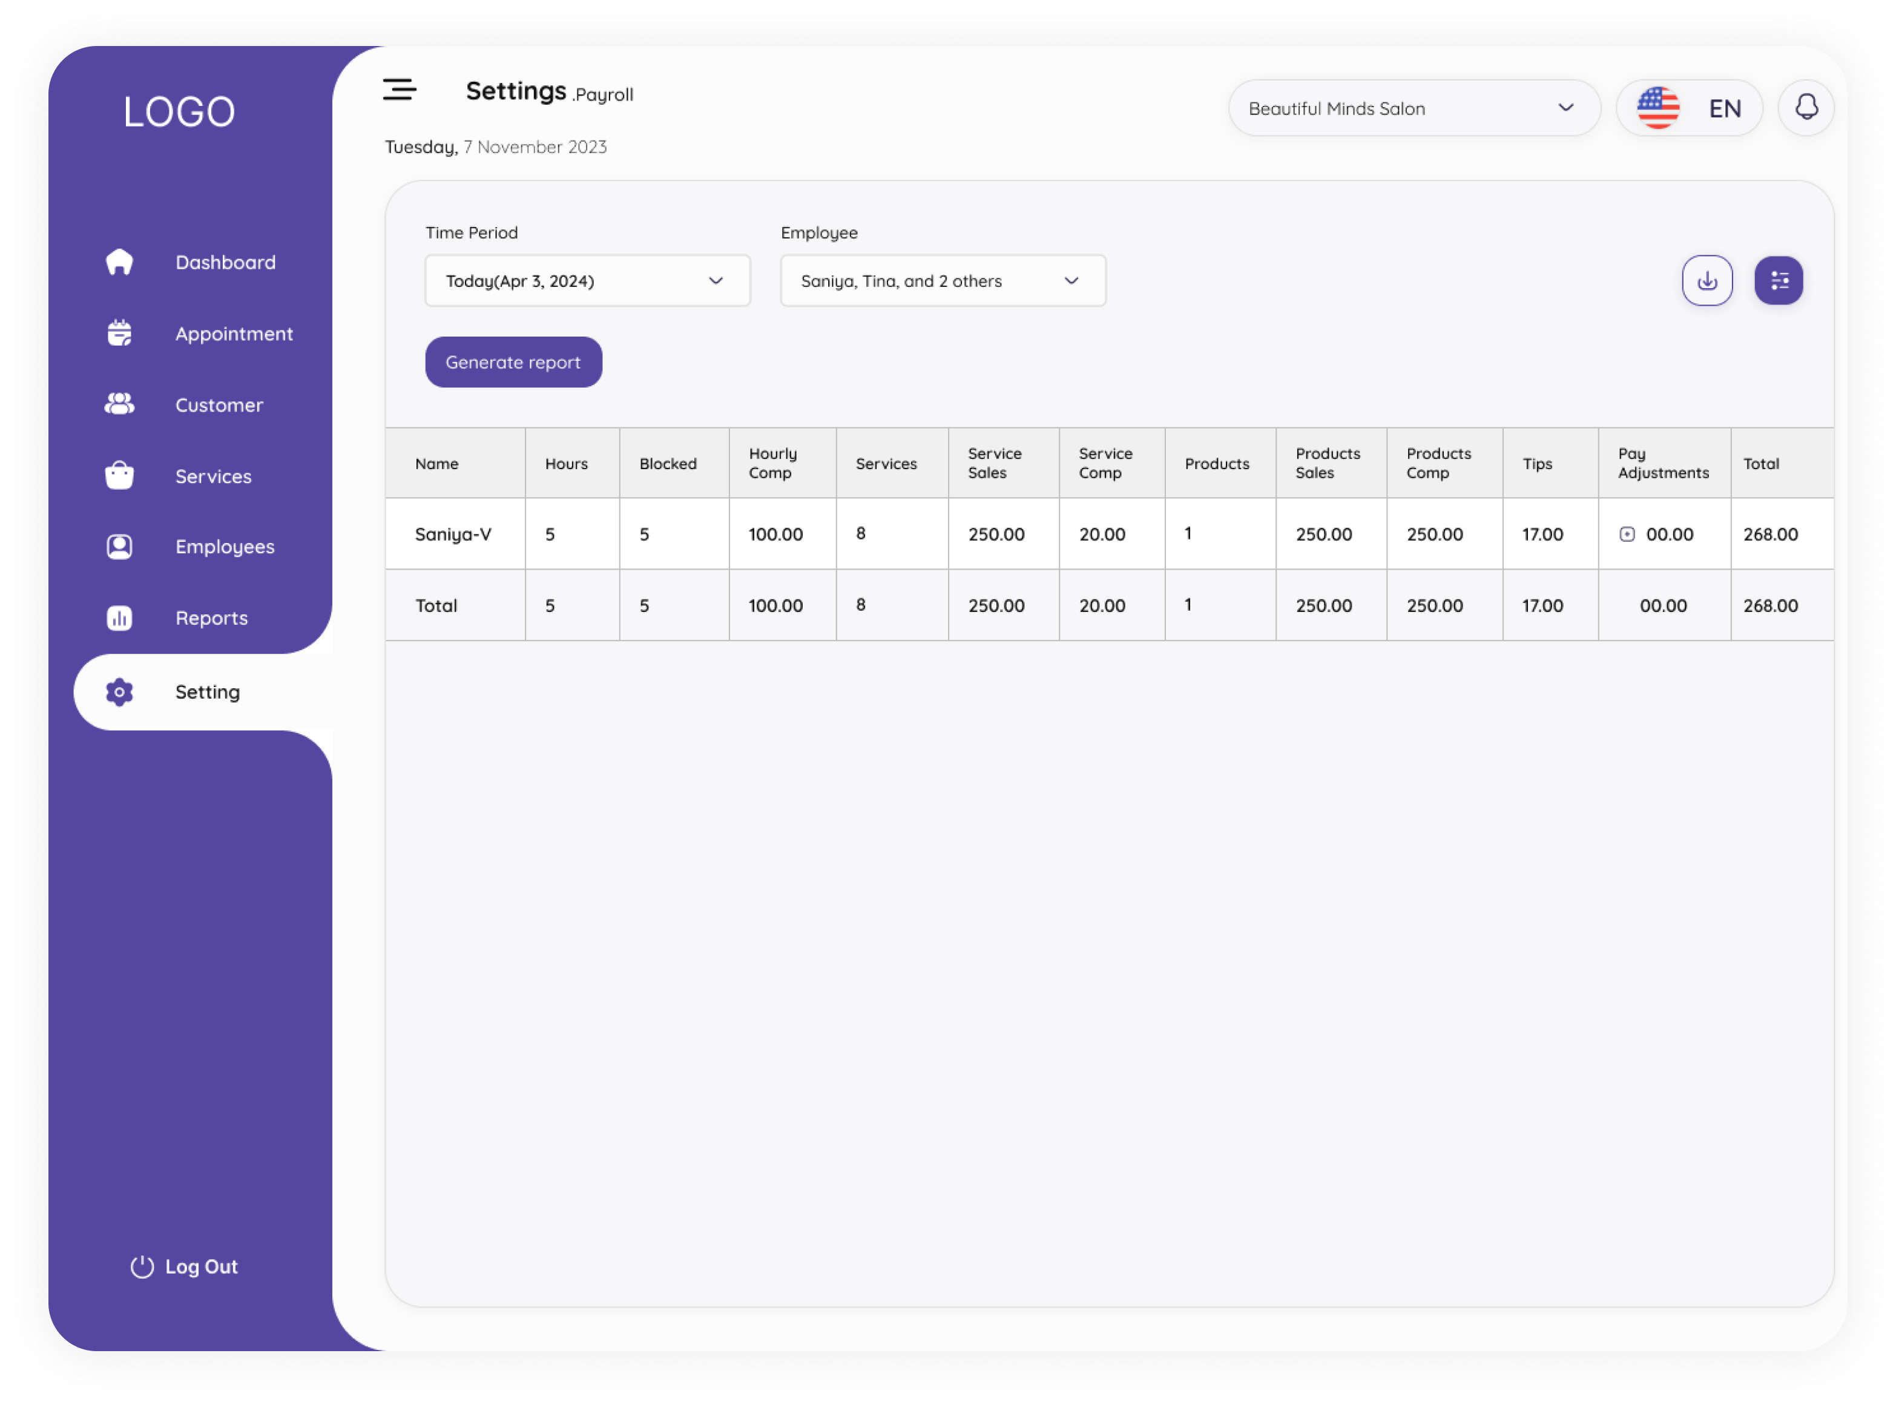Open Reports menu item

pyautogui.click(x=211, y=619)
